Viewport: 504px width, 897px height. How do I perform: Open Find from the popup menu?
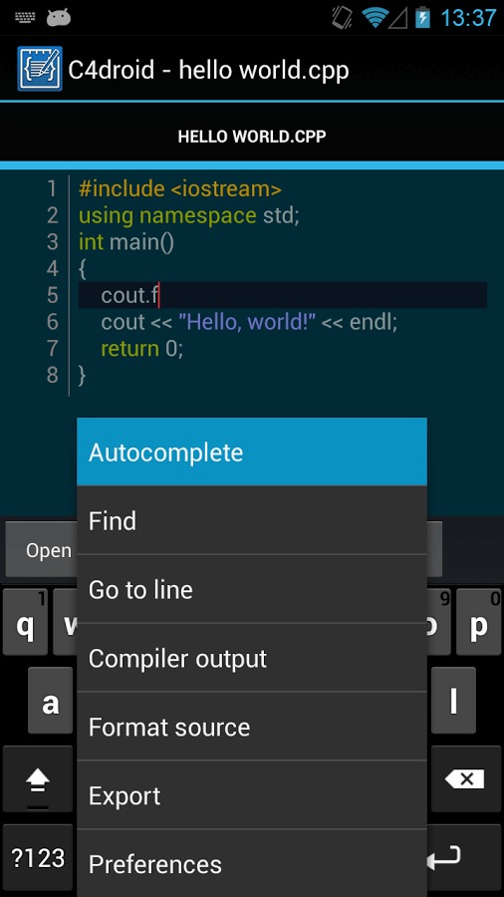(252, 520)
